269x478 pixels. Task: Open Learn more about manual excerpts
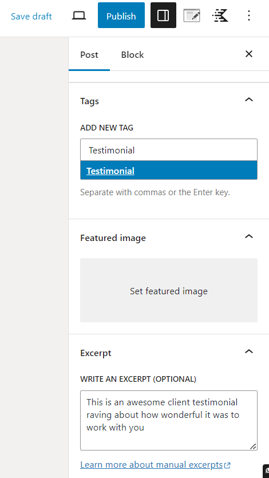(152, 465)
